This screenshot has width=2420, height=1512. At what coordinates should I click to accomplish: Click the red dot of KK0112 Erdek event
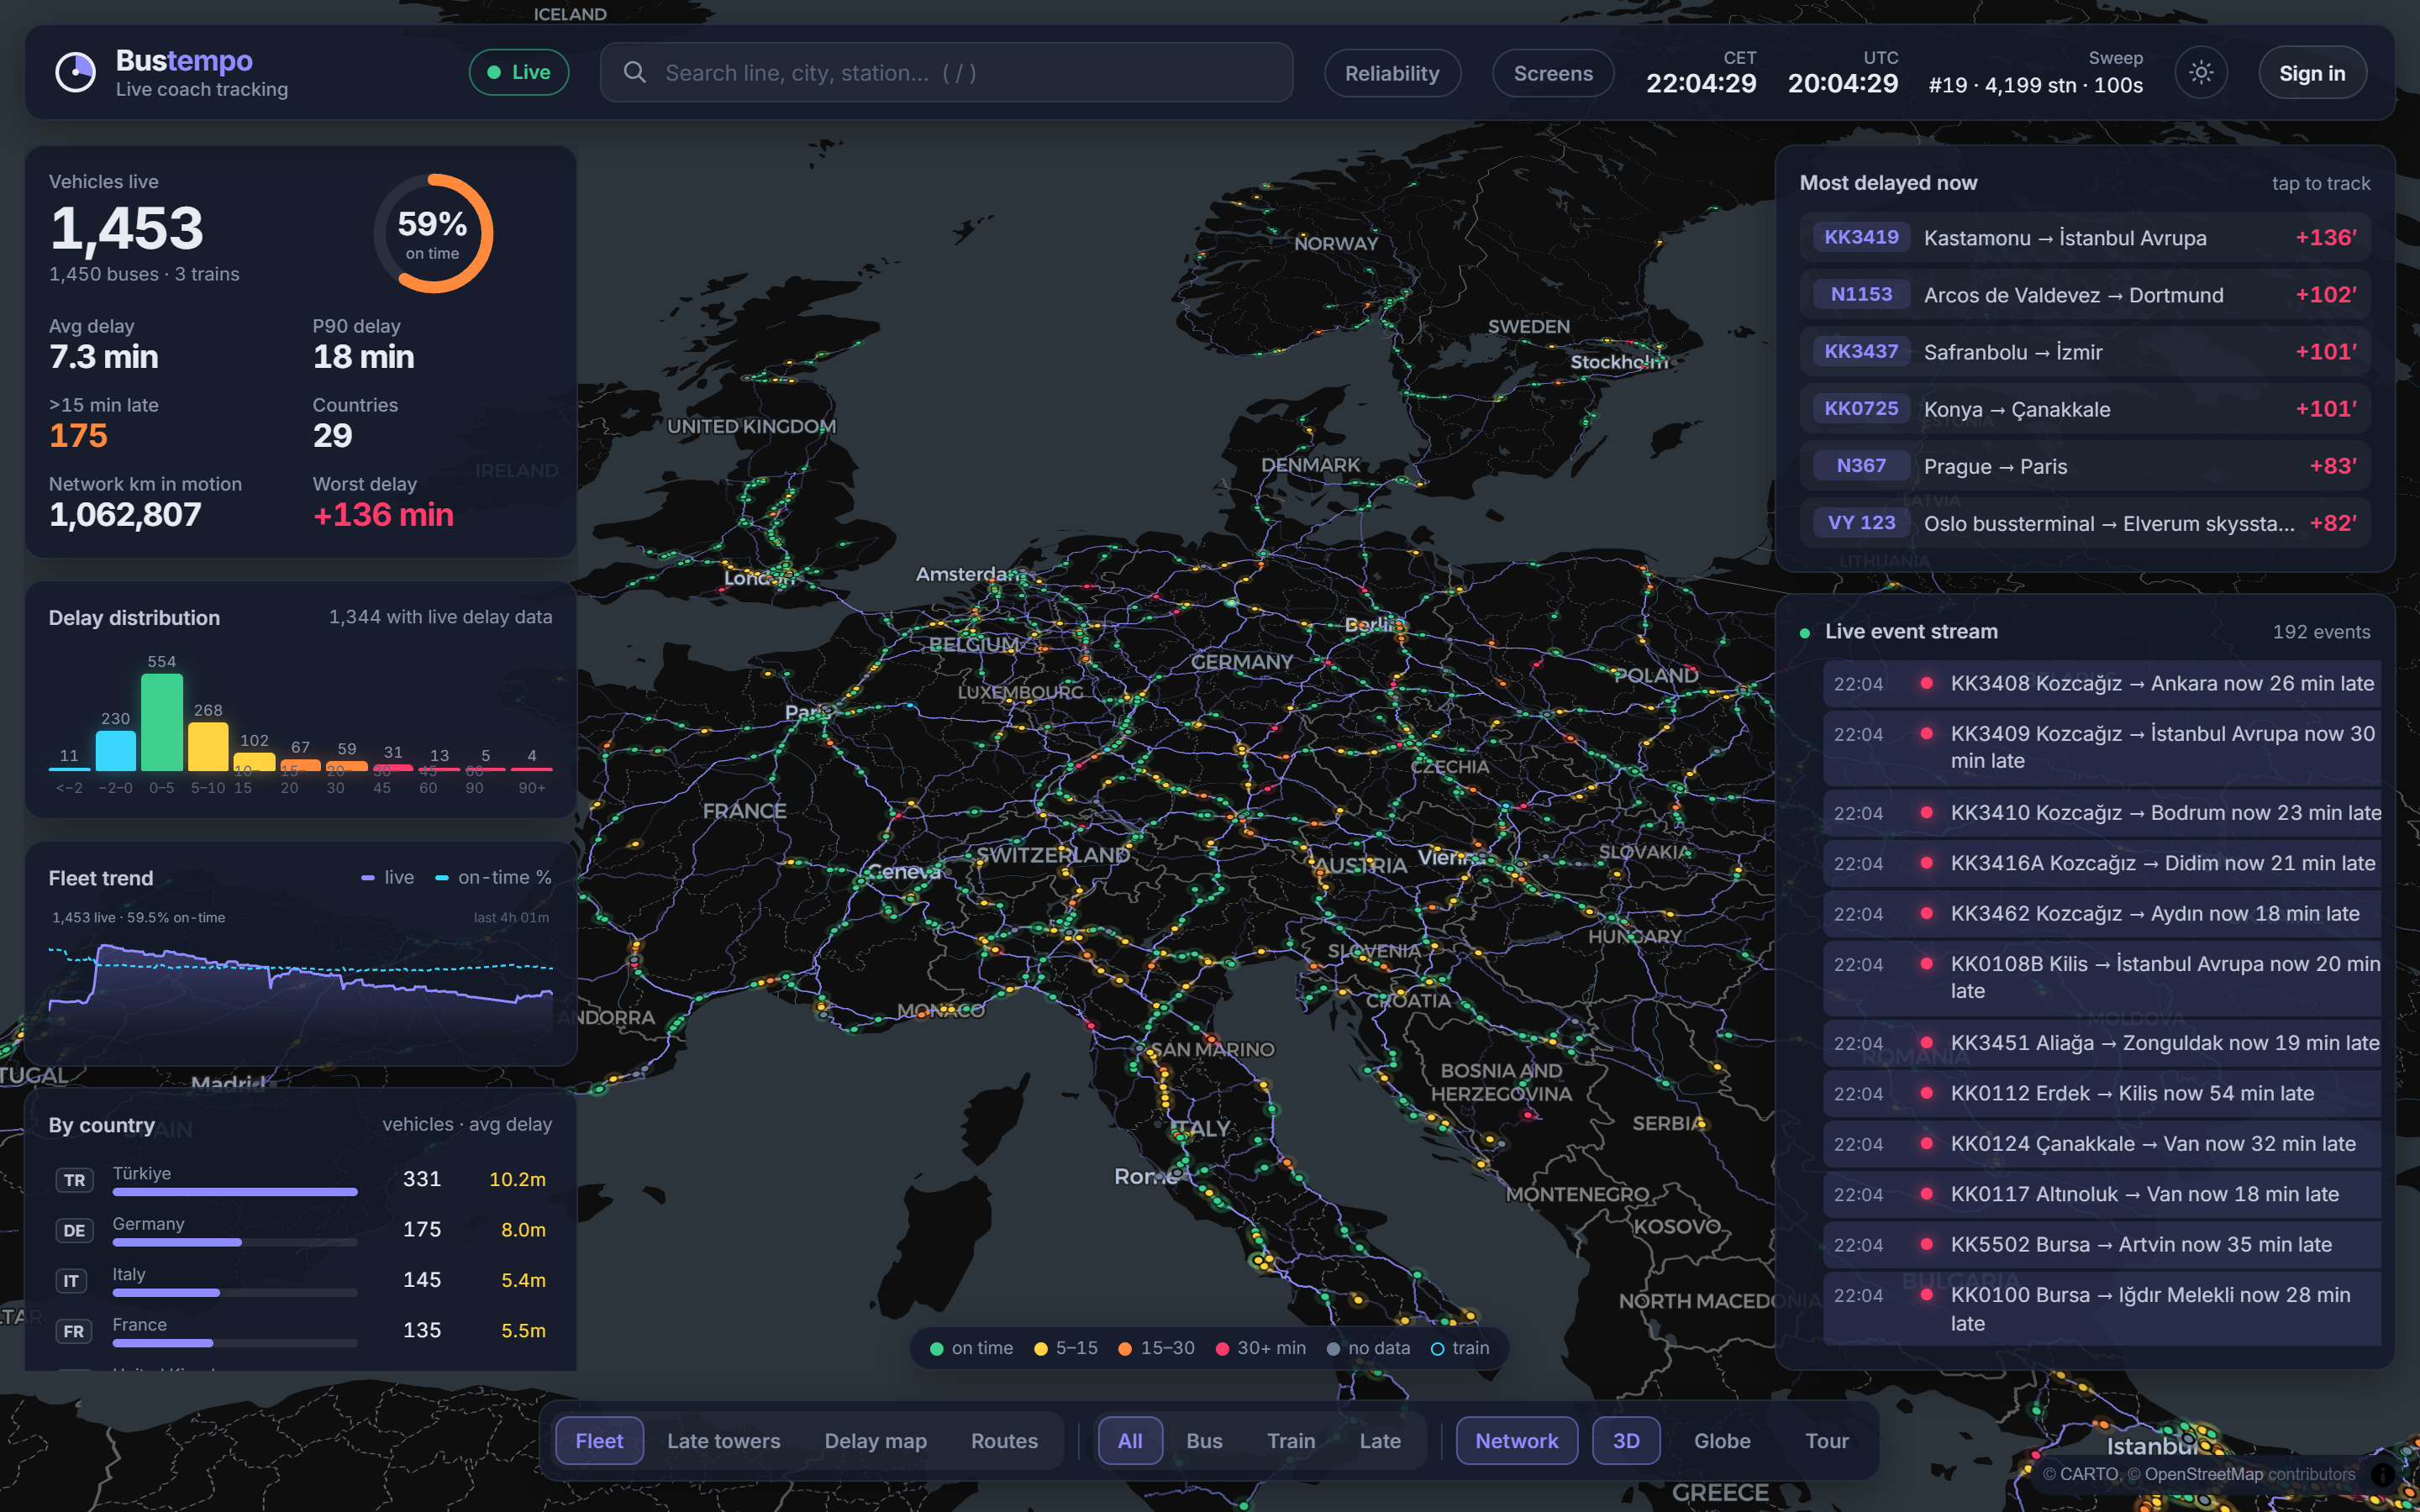click(1926, 1092)
